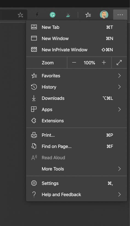Click the New Window icon

(34, 38)
